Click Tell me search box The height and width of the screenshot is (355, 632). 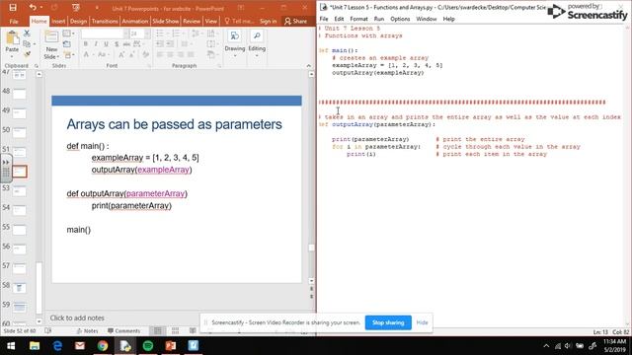[x=239, y=22]
